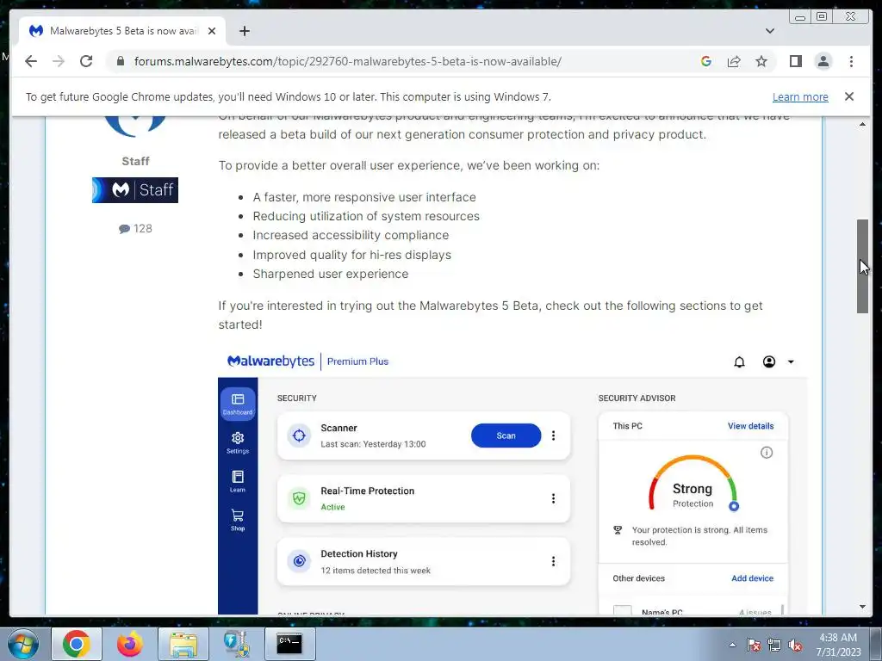Click the network tray icon
Viewport: 882px width, 661px height.
(774, 645)
